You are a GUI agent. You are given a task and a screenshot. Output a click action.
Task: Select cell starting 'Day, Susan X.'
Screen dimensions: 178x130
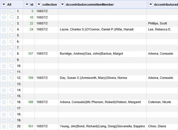coord(93,78)
